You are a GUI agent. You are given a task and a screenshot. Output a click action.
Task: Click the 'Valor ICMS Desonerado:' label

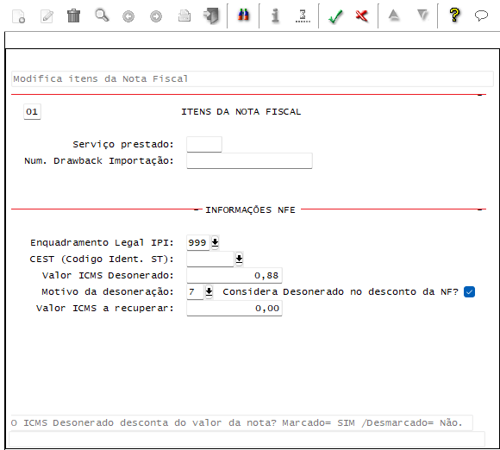point(108,275)
